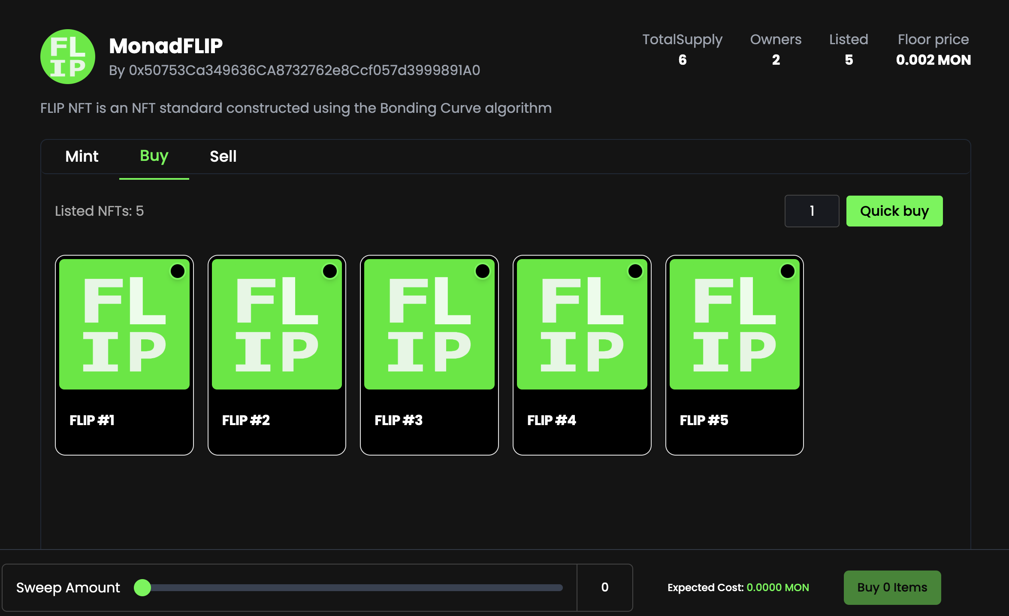This screenshot has width=1009, height=616.
Task: Toggle selection circle on FLIP #5
Action: coord(788,271)
